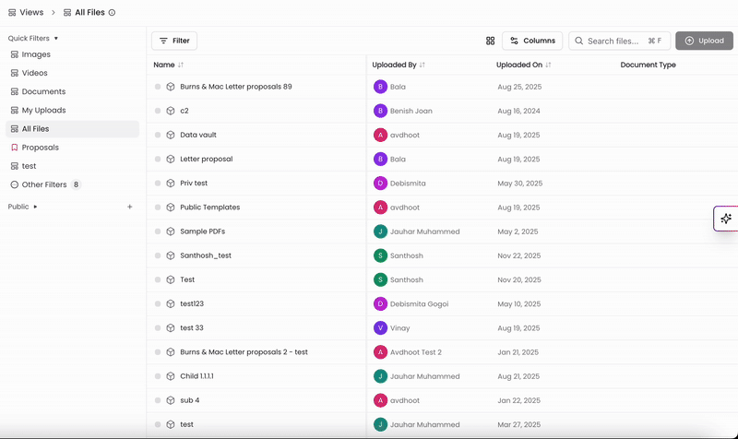The width and height of the screenshot is (738, 439).
Task: Open the AI sparkle assistant button
Action: pyautogui.click(x=726, y=219)
